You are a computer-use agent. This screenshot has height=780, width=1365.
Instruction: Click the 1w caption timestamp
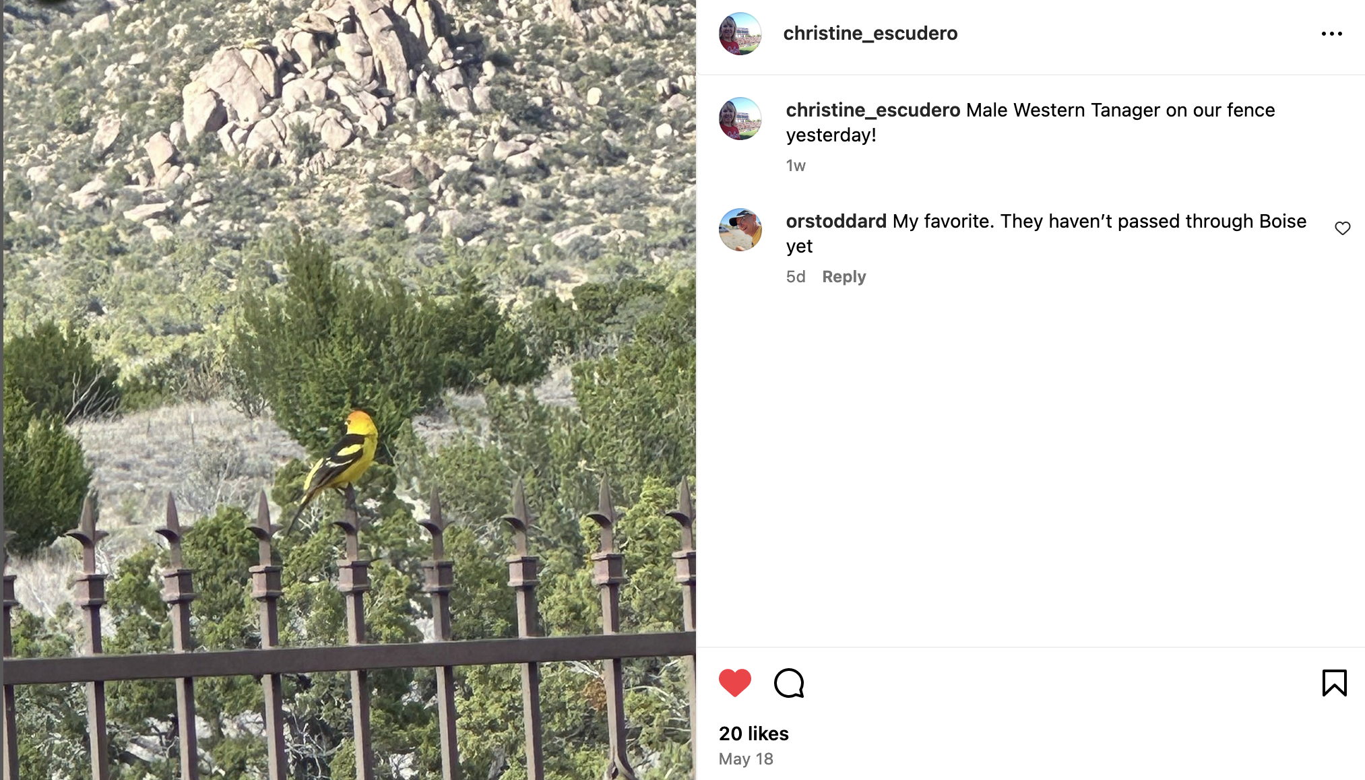[x=795, y=166]
